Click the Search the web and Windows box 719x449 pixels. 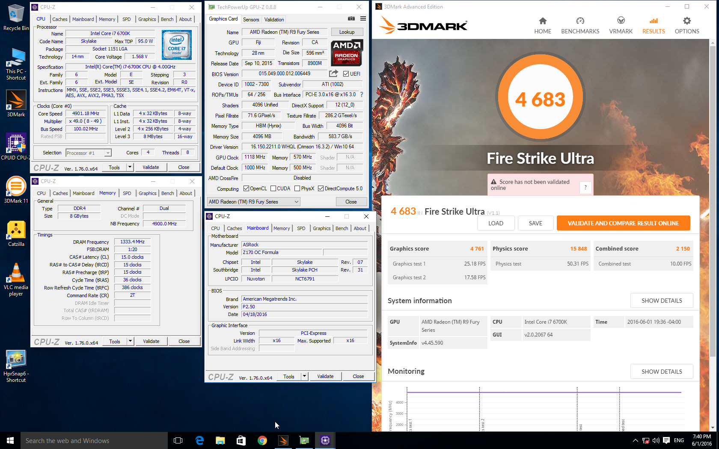coord(94,440)
